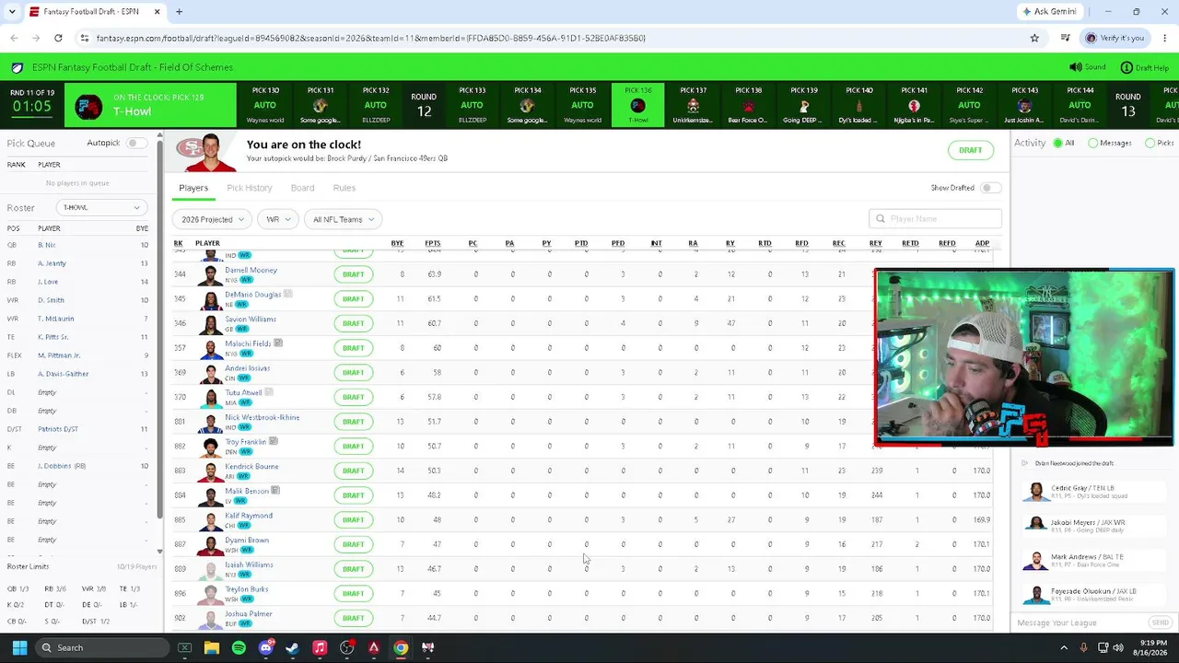This screenshot has width=1179, height=663.
Task: Click the Ask Gemini button
Action: (x=1052, y=12)
